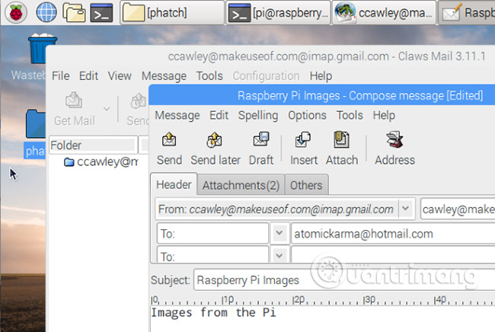Open Edit menu in compose window
The height and width of the screenshot is (332, 495).
219,115
